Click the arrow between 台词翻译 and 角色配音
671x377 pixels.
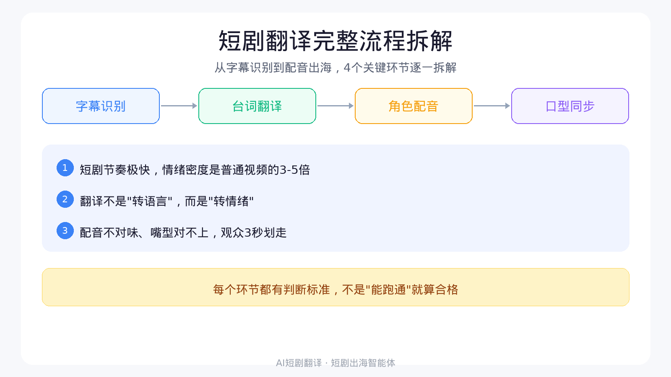point(335,106)
